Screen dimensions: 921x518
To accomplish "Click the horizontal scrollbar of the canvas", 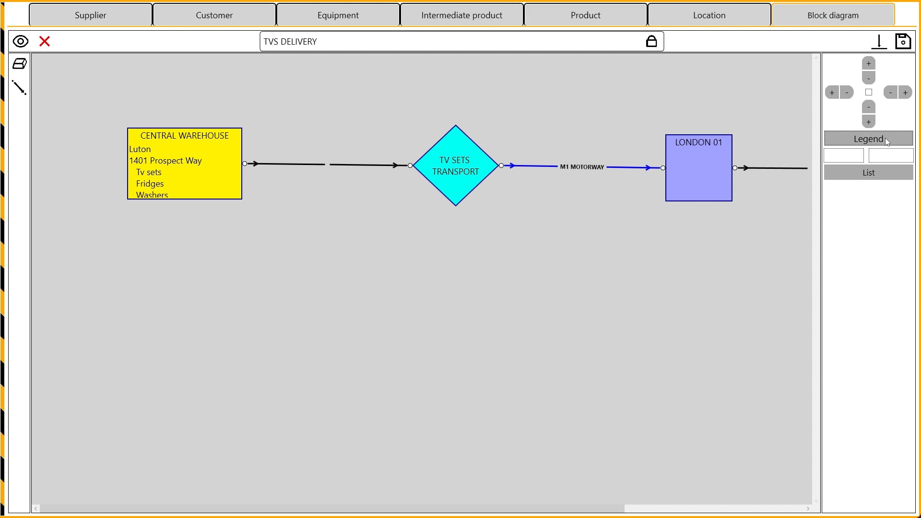I will coord(331,508).
